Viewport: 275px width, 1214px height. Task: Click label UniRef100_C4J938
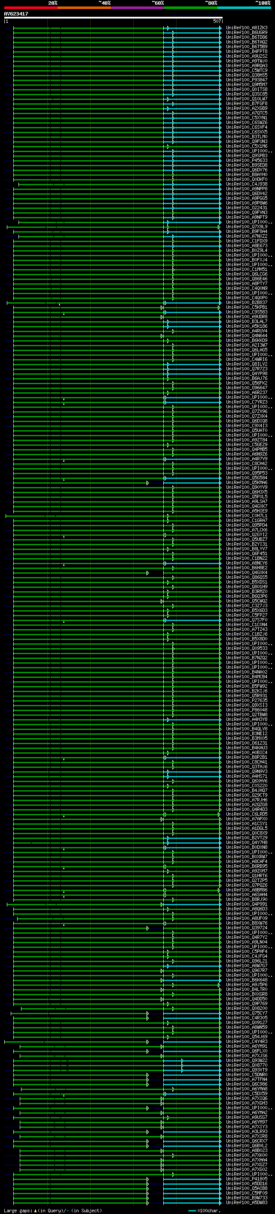(247, 184)
